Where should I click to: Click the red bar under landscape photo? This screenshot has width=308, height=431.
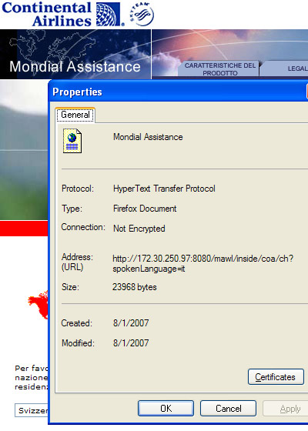24,229
